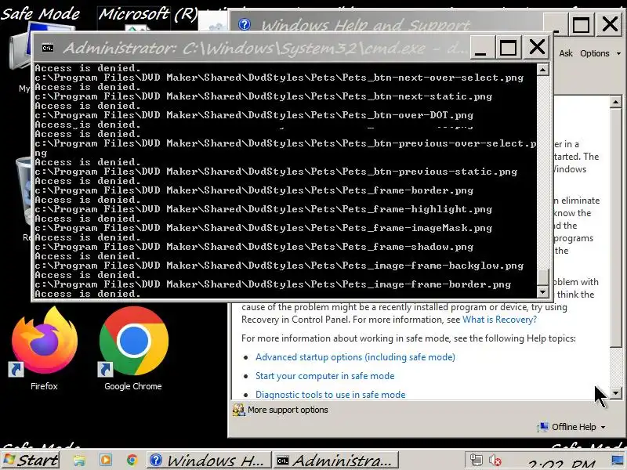Maximize the Windows Help and Support window
The width and height of the screenshot is (627, 470).
click(581, 25)
